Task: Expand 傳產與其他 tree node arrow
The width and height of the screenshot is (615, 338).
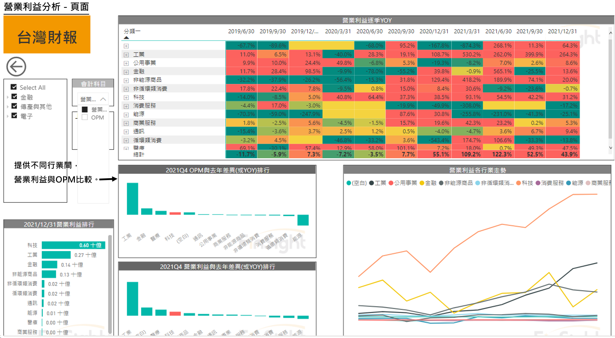Action: pos(7,106)
